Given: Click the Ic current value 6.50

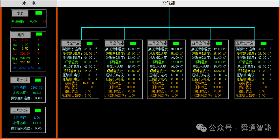Looking at the screenshot, I should (x=25, y=49).
